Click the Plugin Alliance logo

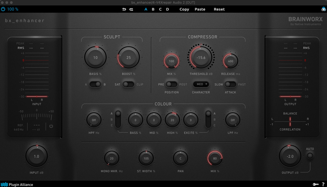pyautogui.click(x=17, y=185)
